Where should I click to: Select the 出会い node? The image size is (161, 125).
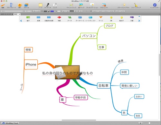(139, 97)
